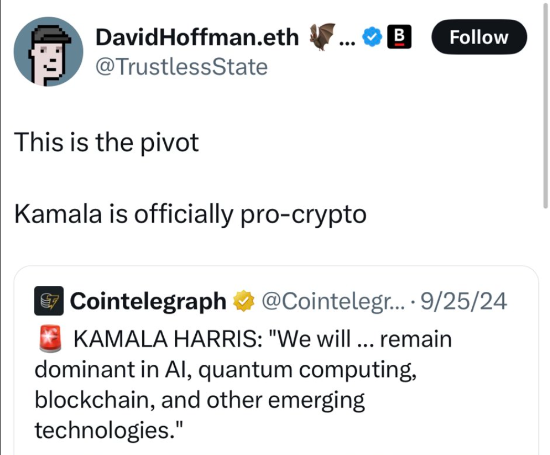This screenshot has width=550, height=455.
Task: Click "Kamala is officially pro-crypto" text
Action: pyautogui.click(x=190, y=214)
